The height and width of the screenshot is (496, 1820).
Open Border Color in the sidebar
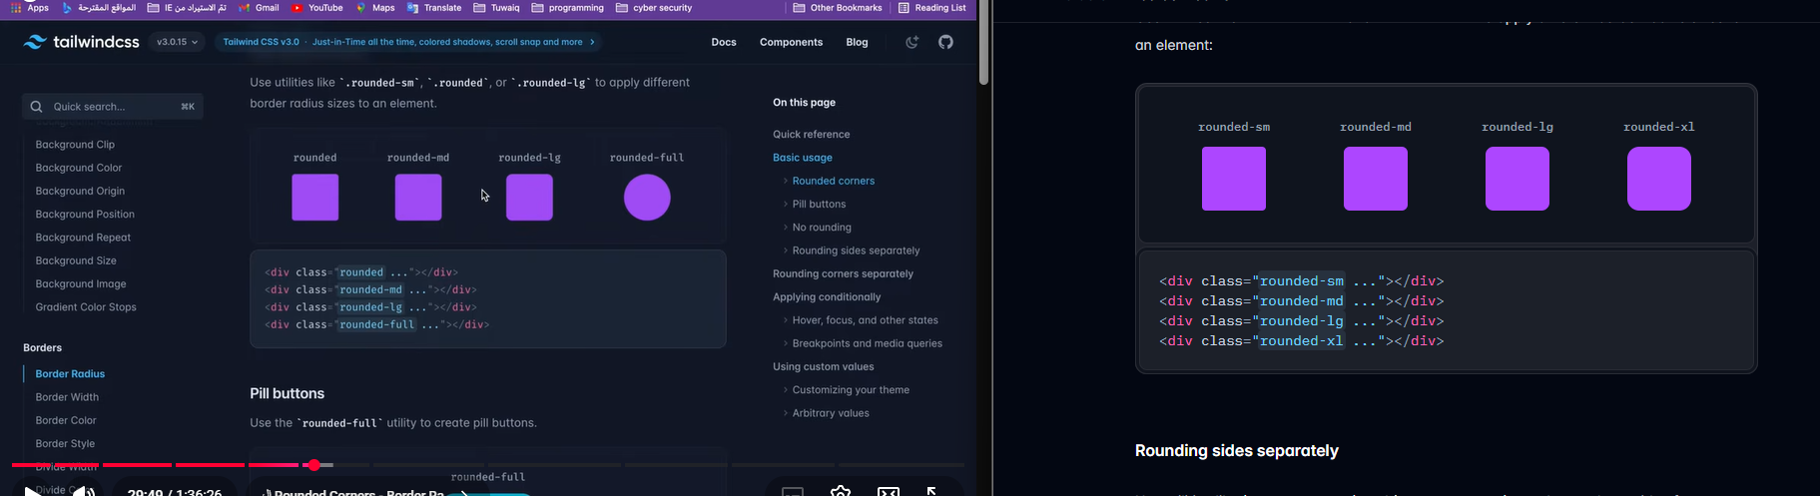click(x=66, y=420)
